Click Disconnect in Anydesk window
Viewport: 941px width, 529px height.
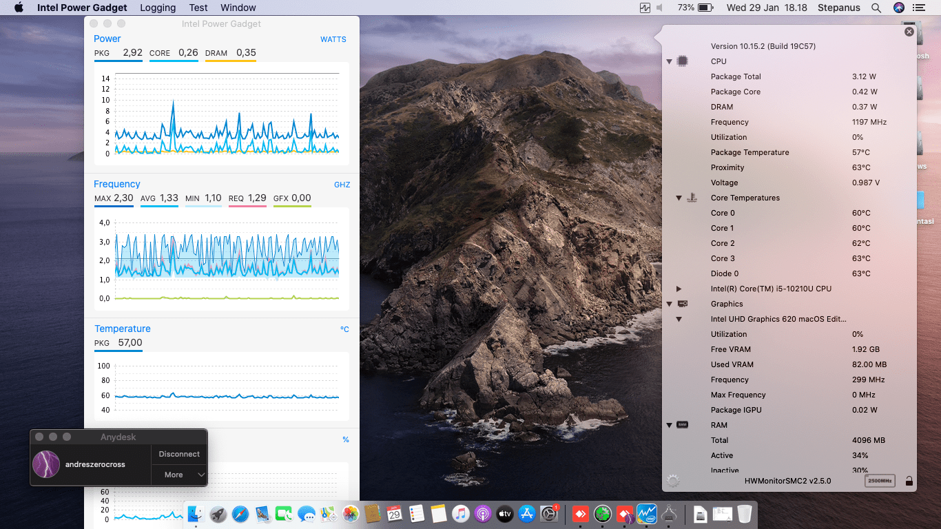(x=179, y=454)
